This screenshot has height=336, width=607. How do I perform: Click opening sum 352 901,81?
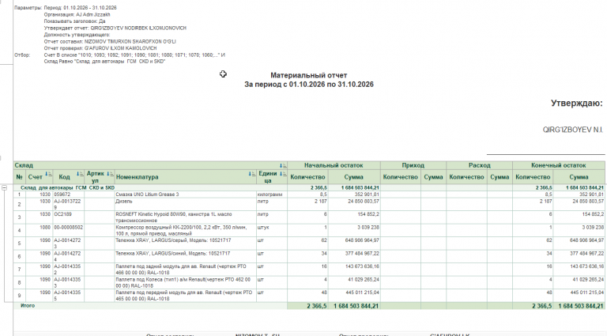pos(354,194)
